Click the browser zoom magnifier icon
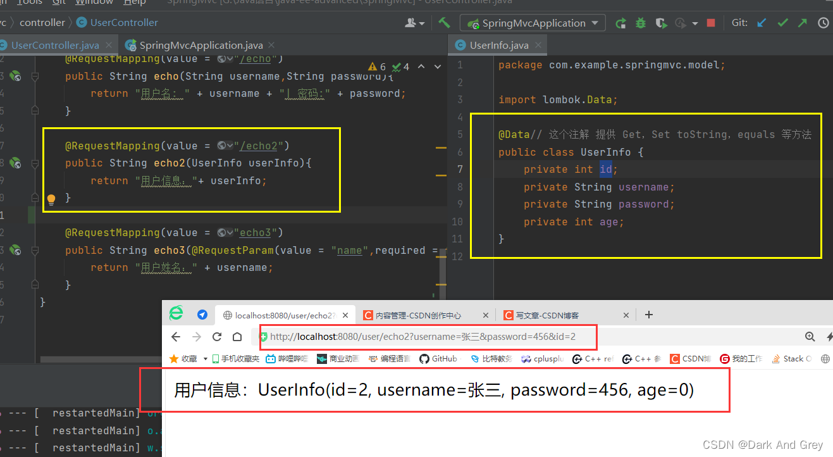Screen dimensions: 833x457 point(810,337)
